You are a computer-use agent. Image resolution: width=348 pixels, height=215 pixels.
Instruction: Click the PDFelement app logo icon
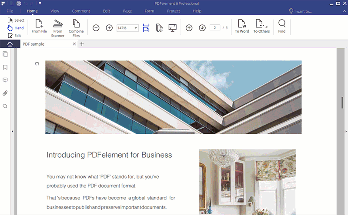(3, 3)
